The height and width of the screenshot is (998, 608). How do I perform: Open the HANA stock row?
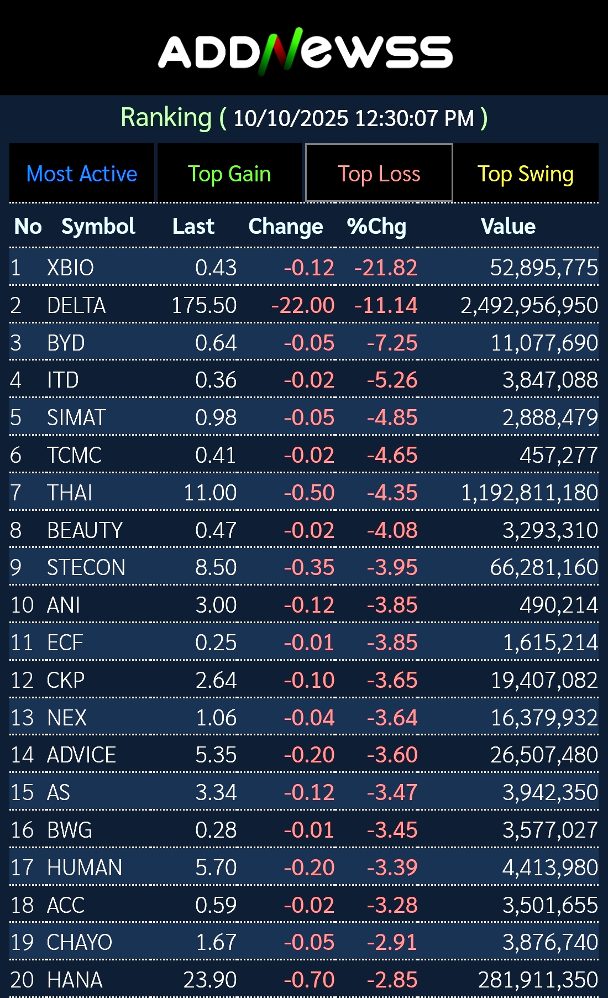[75, 980]
